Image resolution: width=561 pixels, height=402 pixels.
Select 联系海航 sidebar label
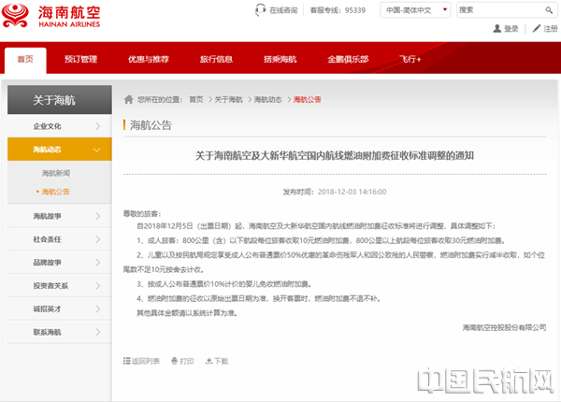coord(48,332)
